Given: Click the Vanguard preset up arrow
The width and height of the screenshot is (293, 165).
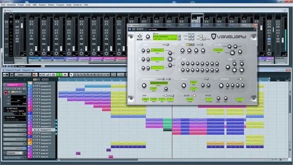Looking at the screenshot, I should [179, 36].
